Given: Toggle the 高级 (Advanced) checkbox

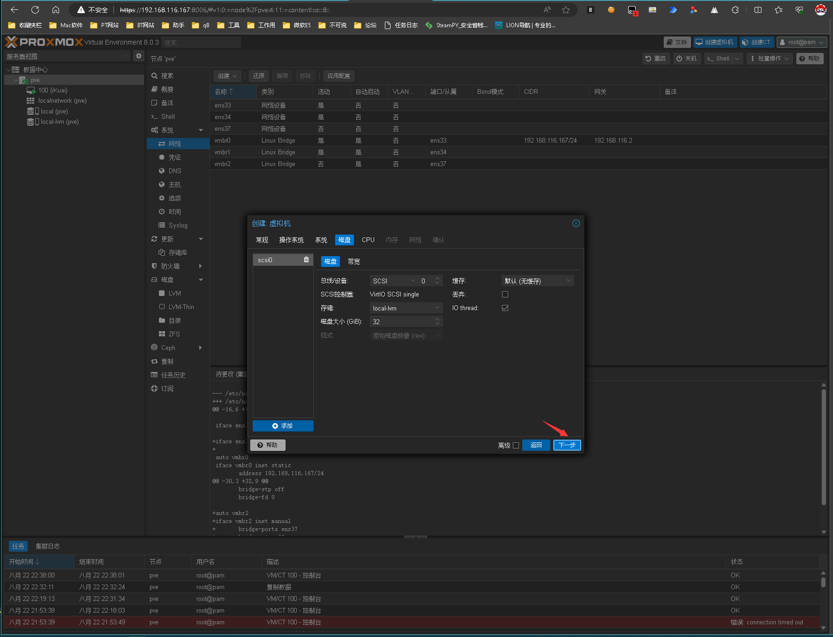Looking at the screenshot, I should pyautogui.click(x=516, y=446).
